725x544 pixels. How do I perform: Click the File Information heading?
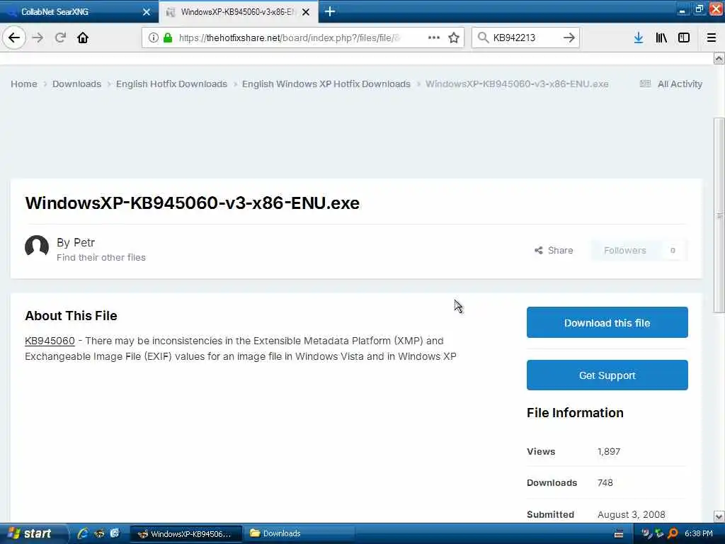[575, 413]
